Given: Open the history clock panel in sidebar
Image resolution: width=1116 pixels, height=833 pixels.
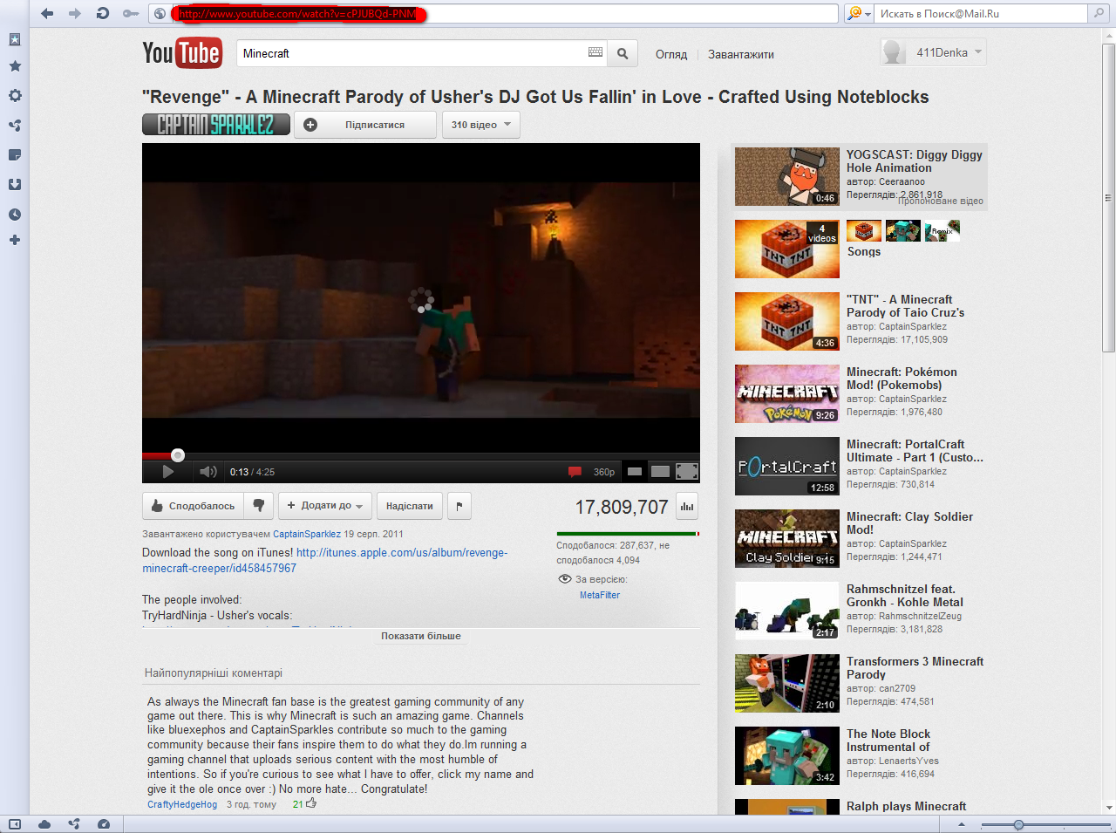Looking at the screenshot, I should 15,215.
